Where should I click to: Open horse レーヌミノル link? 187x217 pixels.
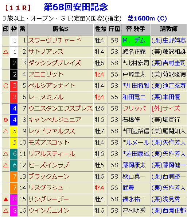[x=46, y=97]
